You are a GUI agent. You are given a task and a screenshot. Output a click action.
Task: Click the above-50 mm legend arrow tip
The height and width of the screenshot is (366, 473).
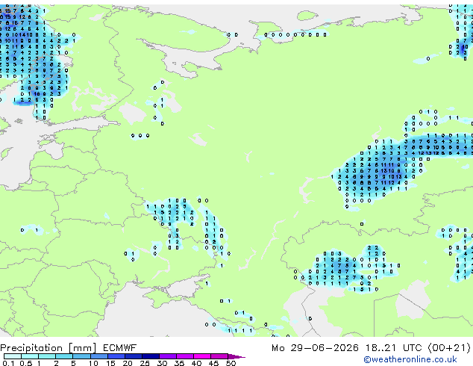tap(236, 357)
